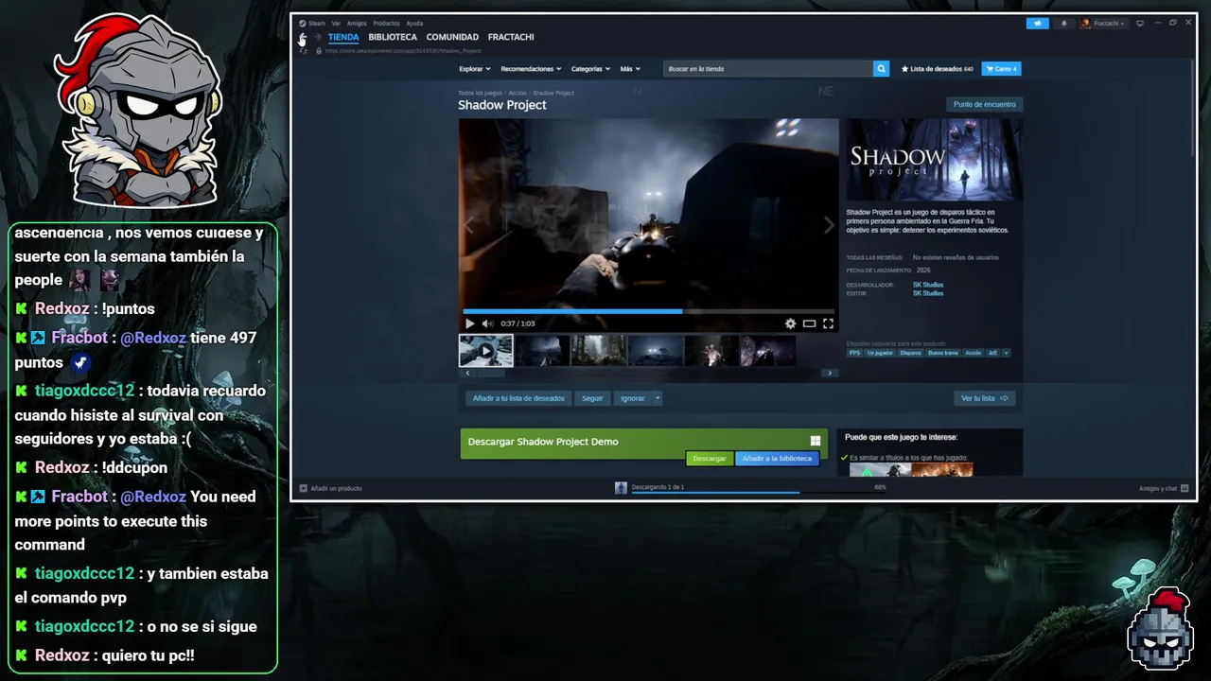Click Añadir a tu lista de deseados

(x=518, y=398)
